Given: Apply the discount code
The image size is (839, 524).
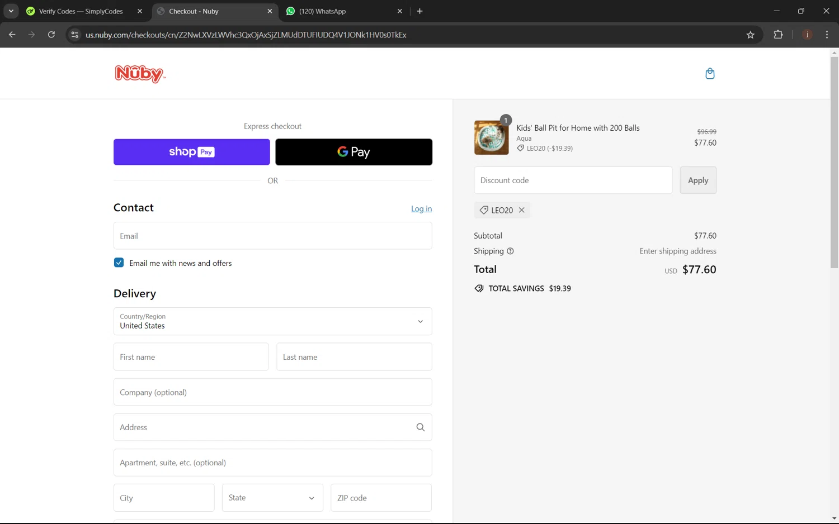Looking at the screenshot, I should 698,180.
